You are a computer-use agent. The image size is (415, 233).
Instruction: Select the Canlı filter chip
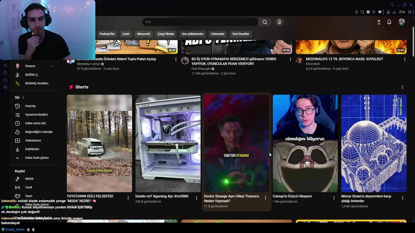click(x=126, y=34)
